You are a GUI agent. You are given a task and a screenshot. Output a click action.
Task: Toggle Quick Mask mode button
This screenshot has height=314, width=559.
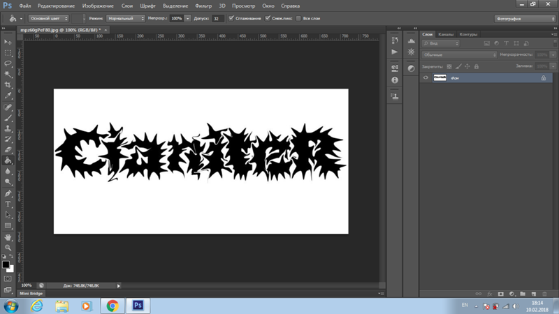pyautogui.click(x=8, y=278)
